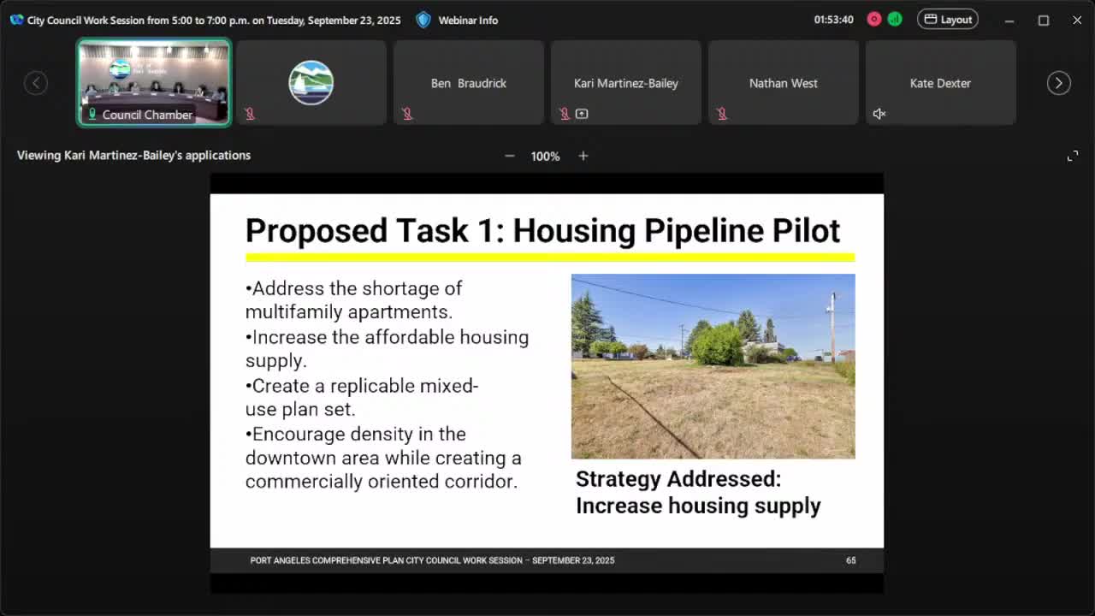Check the green connection quality indicator

(895, 19)
